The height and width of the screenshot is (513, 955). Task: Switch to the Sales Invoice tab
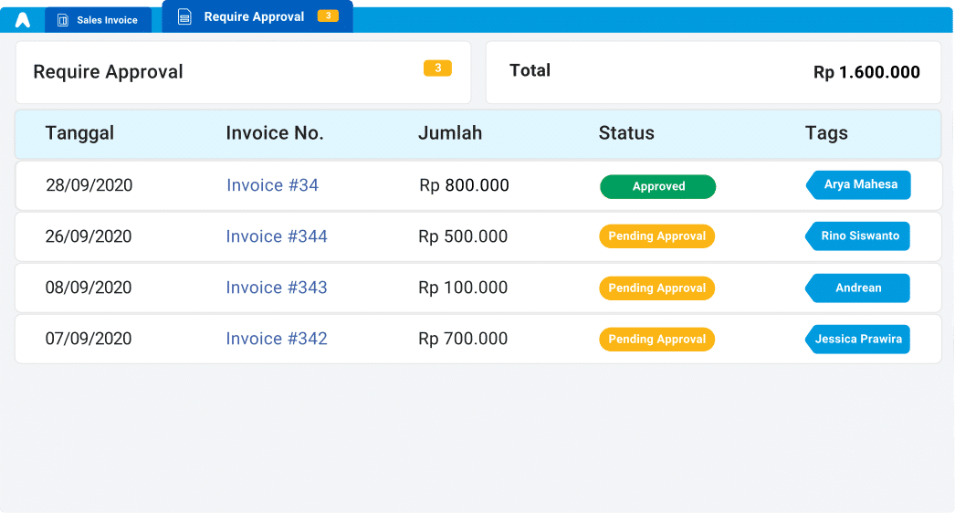click(99, 20)
